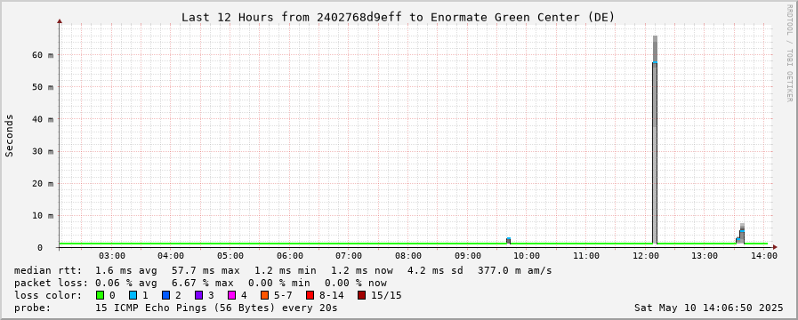Viewport: 798px width, 320px height.
Task: Click the 03:00 time axis label
Action: click(x=112, y=255)
